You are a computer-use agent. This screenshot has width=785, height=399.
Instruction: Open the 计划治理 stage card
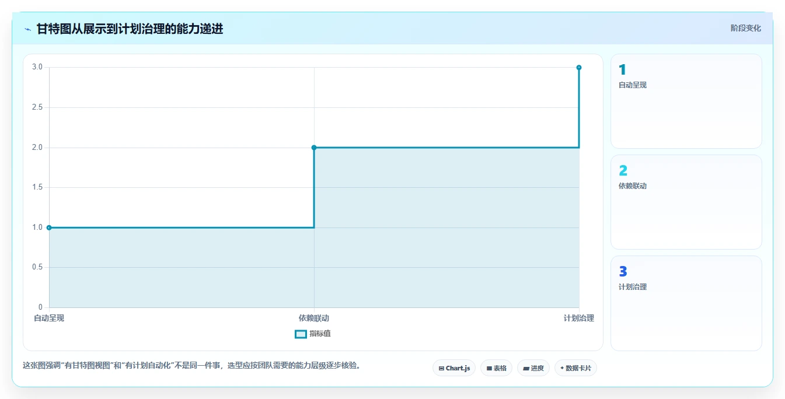click(x=686, y=303)
